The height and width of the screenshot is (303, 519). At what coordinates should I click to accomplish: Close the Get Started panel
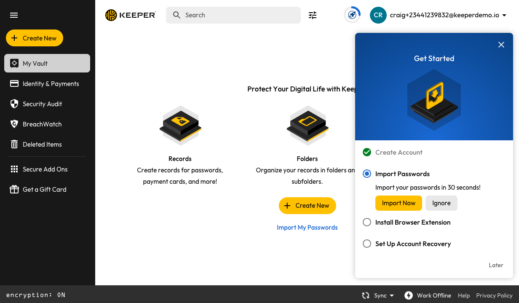click(x=501, y=45)
